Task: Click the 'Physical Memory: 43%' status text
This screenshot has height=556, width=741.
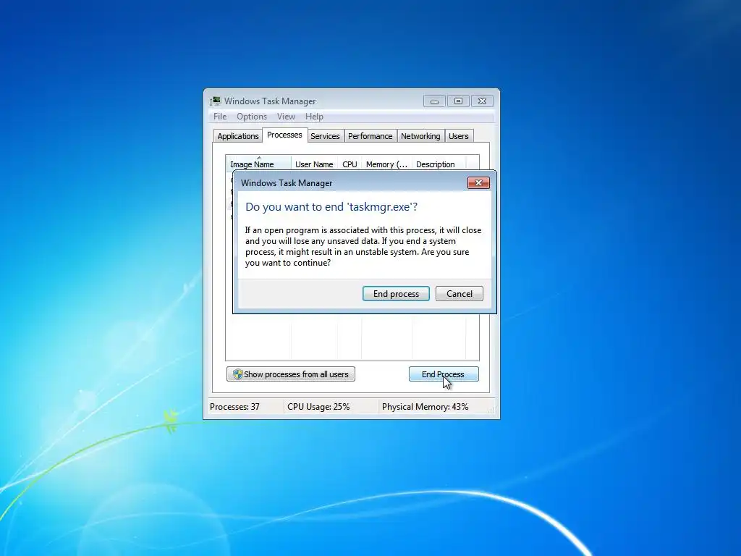Action: point(425,407)
